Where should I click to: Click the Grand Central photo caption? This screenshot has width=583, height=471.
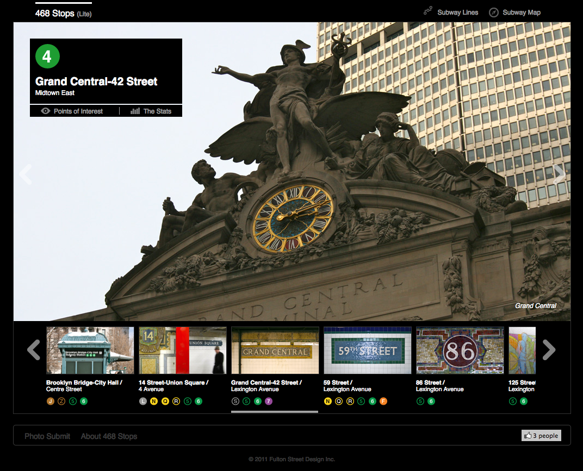535,306
